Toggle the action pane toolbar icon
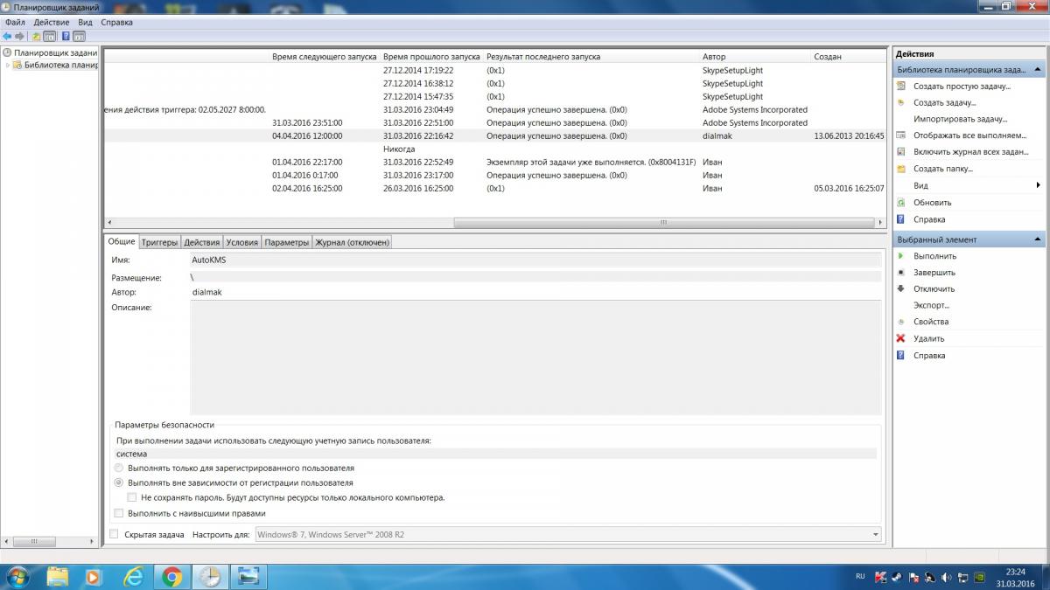 79,37
